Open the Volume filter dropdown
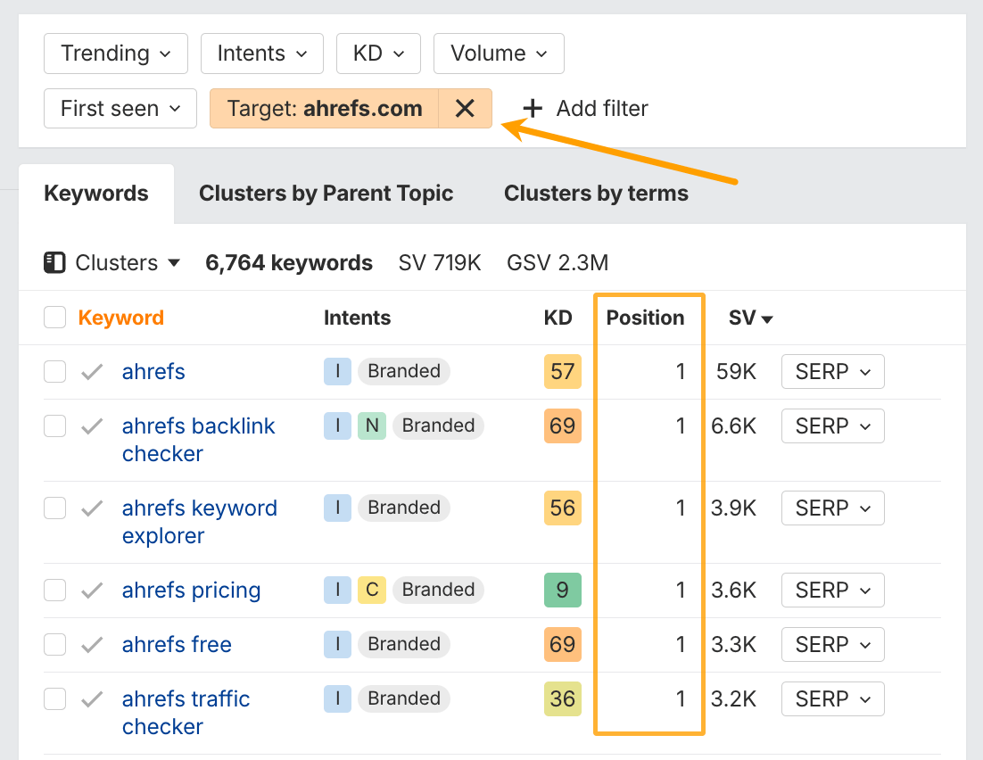Viewport: 983px width, 760px height. 498,54
